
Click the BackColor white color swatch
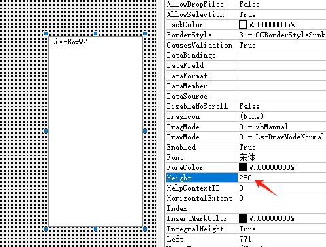[242, 24]
